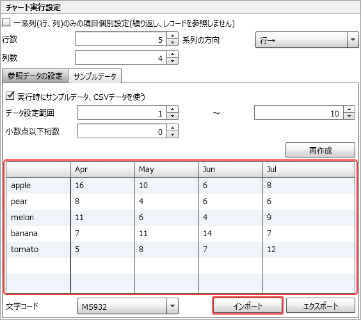
Task: Select the melon row label cell
Action: (x=38, y=218)
